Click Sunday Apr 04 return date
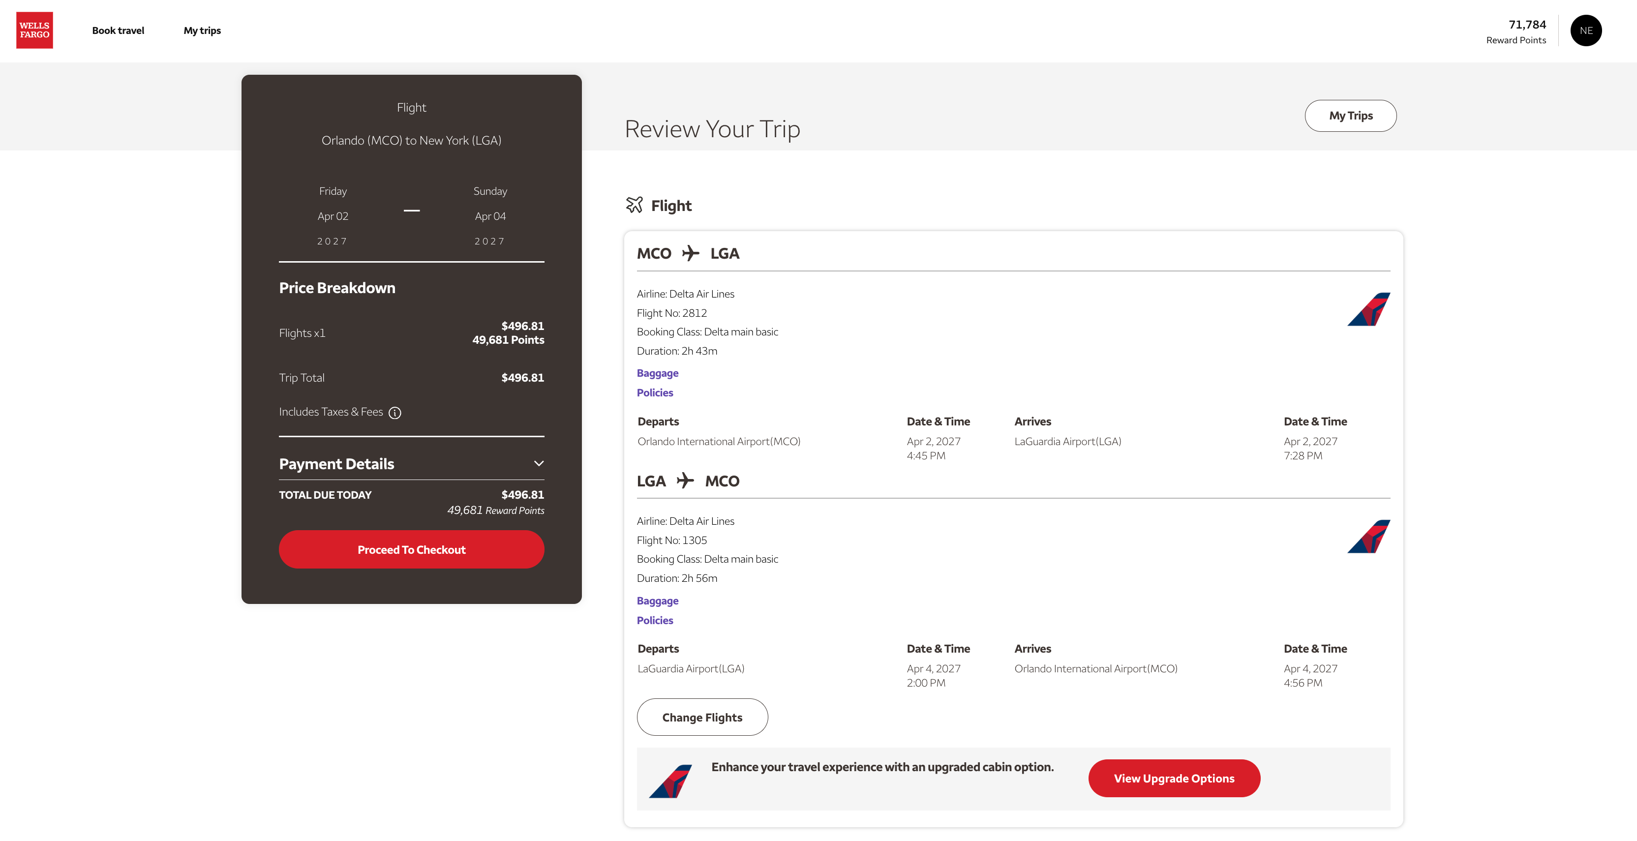The image size is (1637, 841). pos(490,216)
